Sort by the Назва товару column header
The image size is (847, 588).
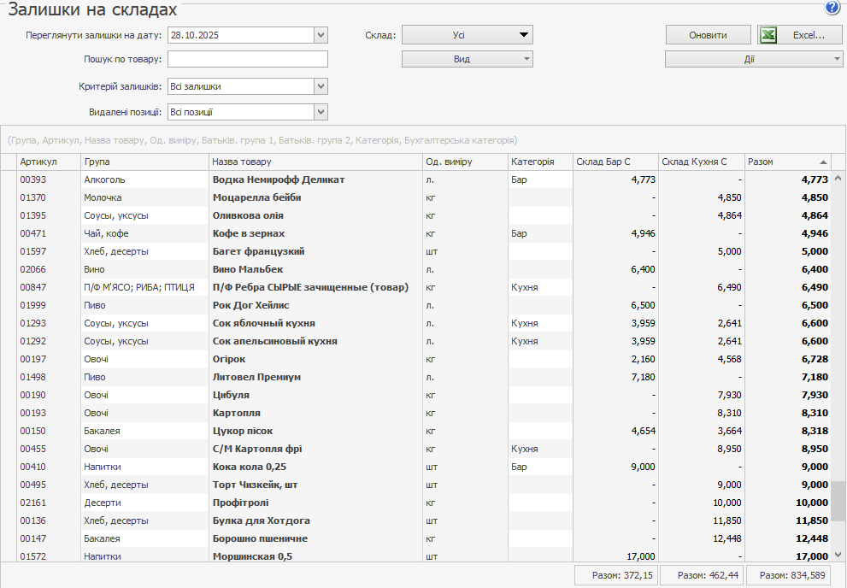point(315,162)
